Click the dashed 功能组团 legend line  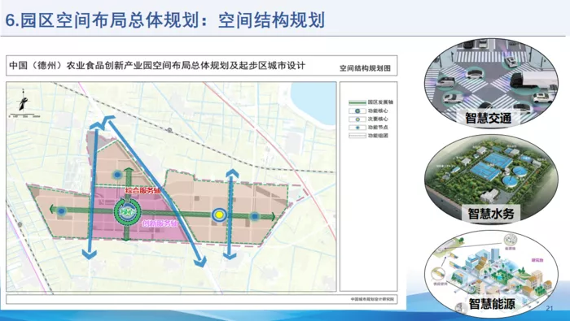pyautogui.click(x=357, y=136)
